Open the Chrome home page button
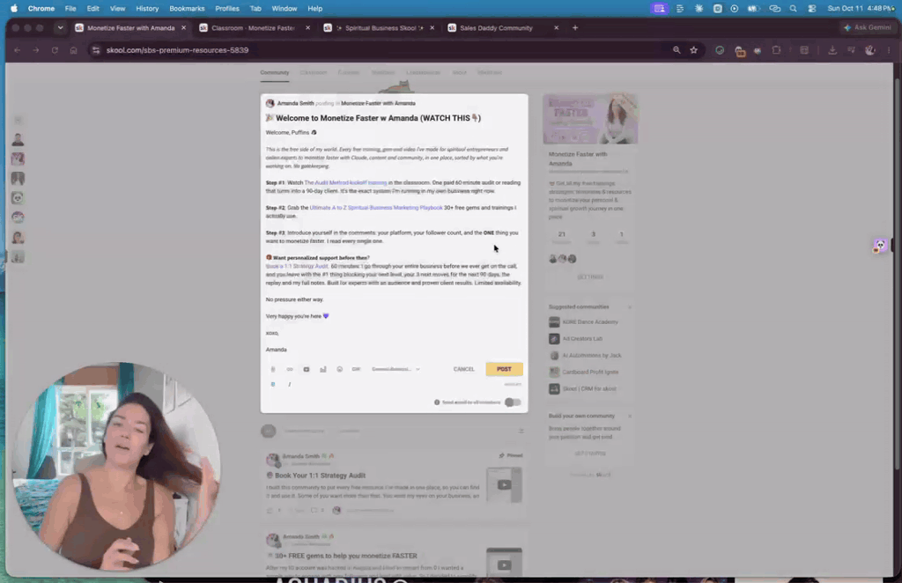 tap(74, 50)
